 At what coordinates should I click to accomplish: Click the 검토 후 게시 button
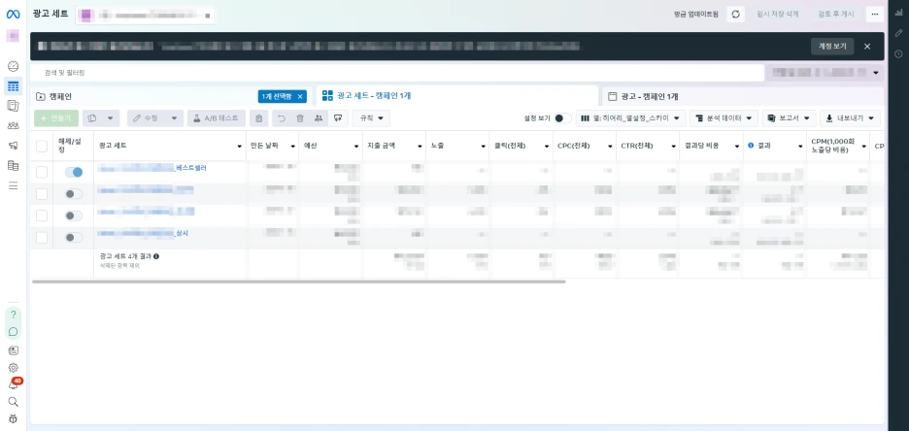coord(835,15)
